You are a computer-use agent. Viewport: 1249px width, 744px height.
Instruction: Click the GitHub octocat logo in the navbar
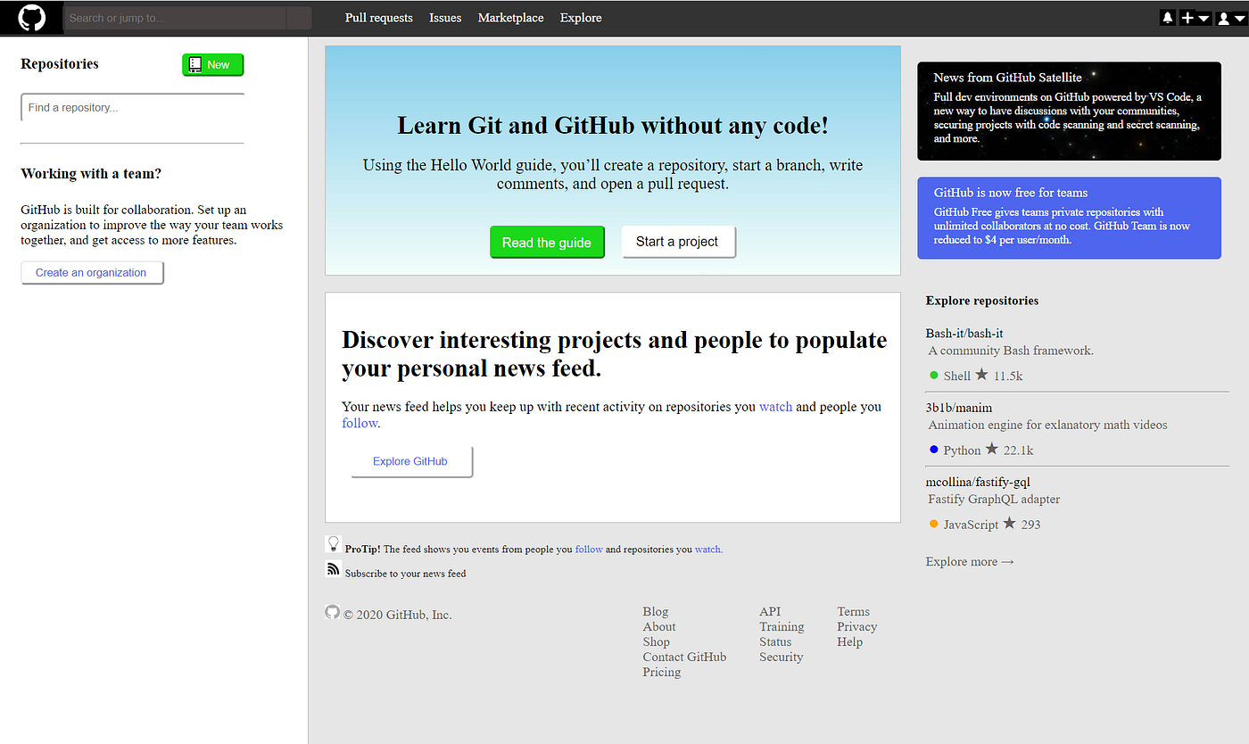click(x=31, y=17)
